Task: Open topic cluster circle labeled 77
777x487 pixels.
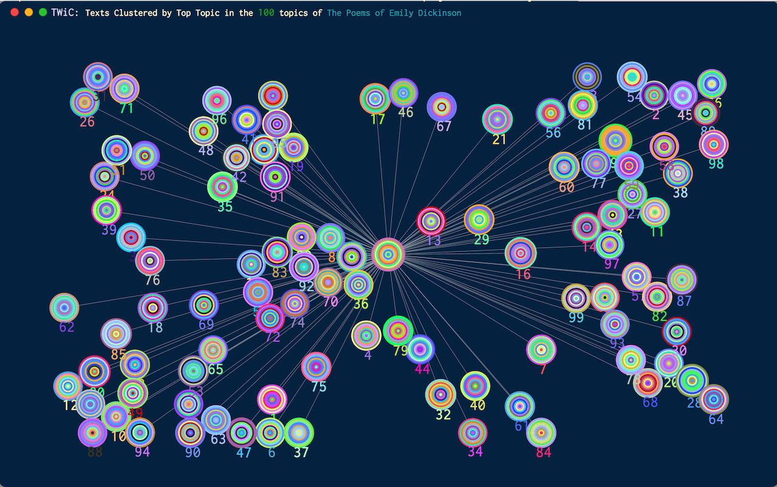Action: tap(596, 164)
